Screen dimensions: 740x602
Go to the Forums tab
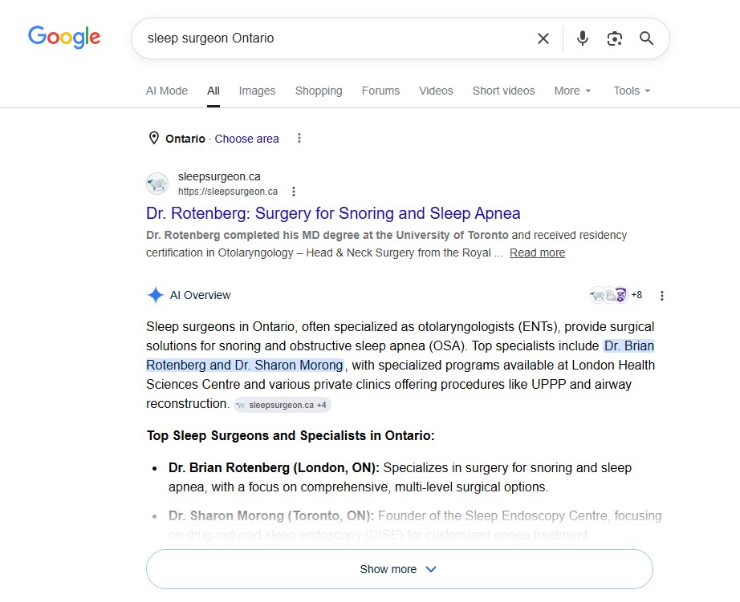coord(381,91)
